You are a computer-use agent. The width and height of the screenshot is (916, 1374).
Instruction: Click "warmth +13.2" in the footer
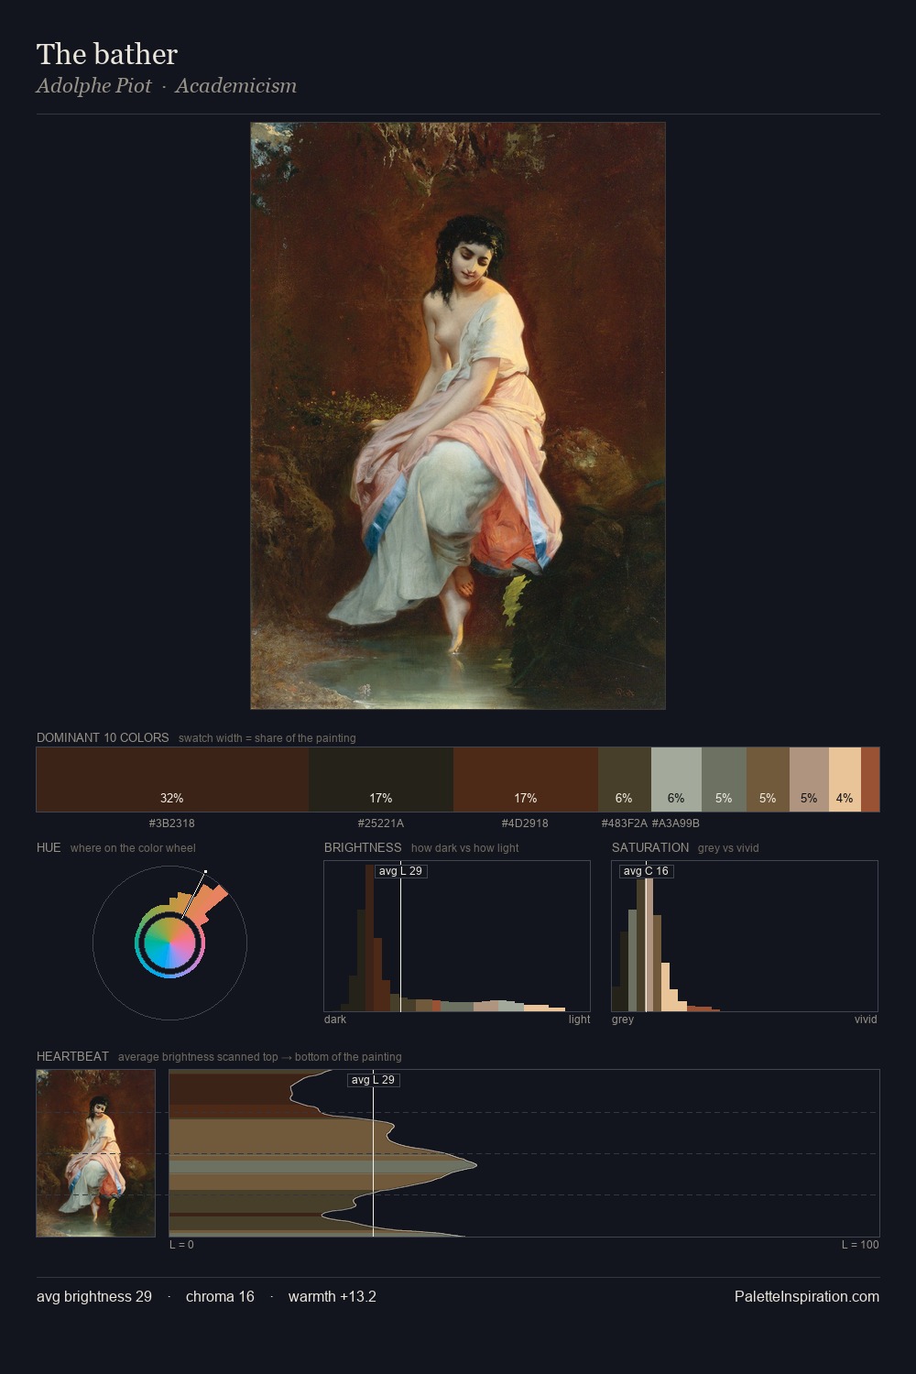click(333, 1296)
